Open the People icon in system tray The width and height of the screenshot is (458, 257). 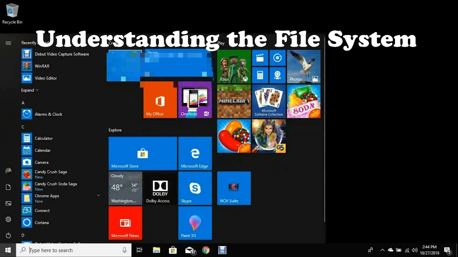[371, 250]
